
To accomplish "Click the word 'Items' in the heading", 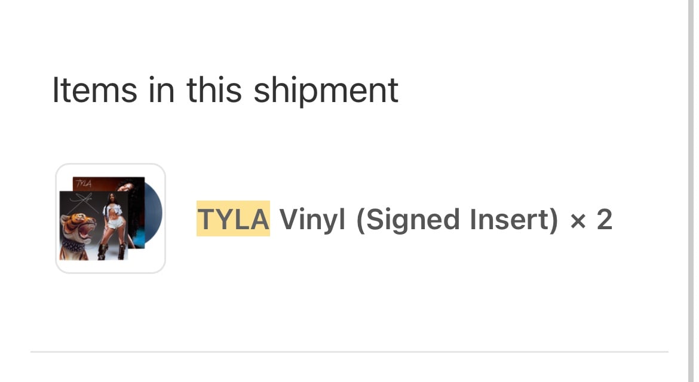I will click(x=94, y=90).
